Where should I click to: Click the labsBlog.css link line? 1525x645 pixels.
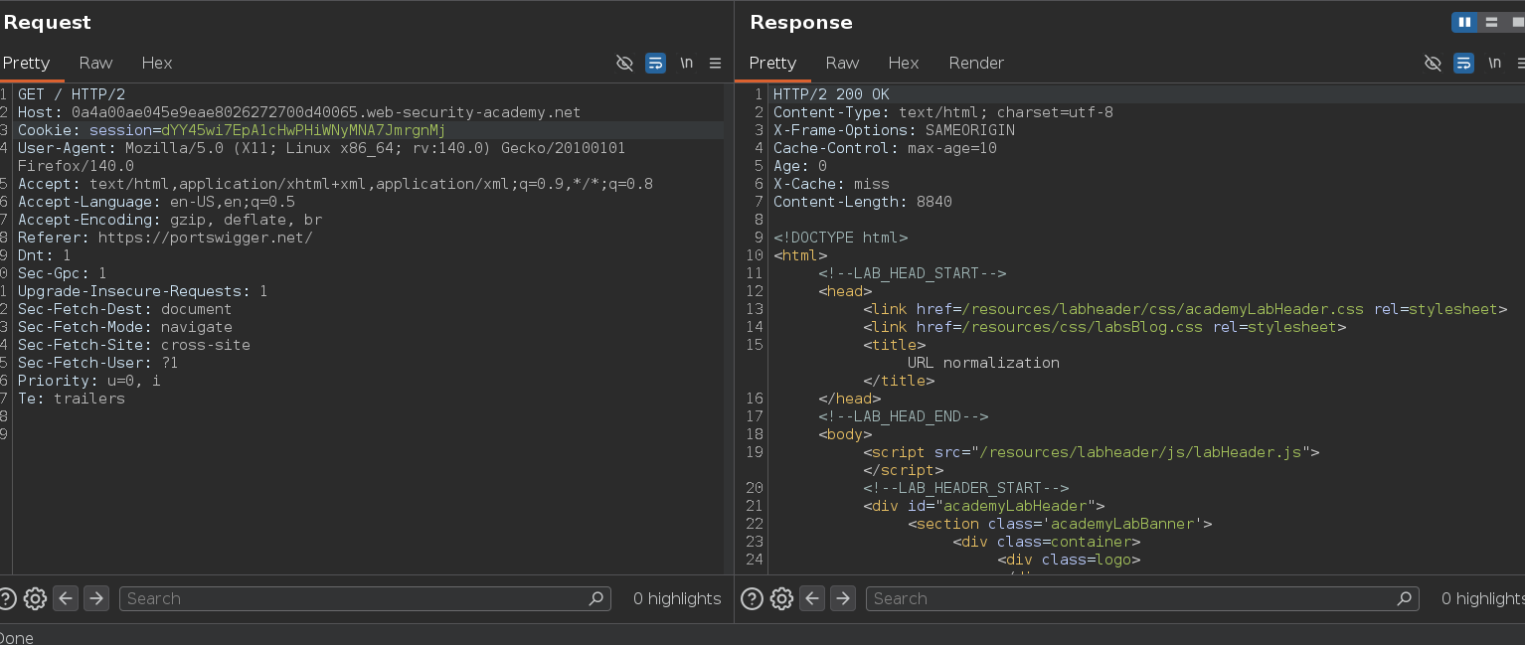coord(1104,327)
